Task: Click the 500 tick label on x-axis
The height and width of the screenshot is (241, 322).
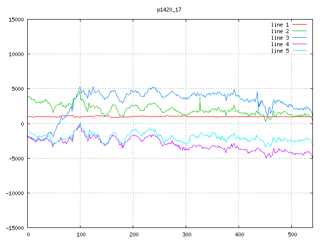Action: [x=291, y=234]
